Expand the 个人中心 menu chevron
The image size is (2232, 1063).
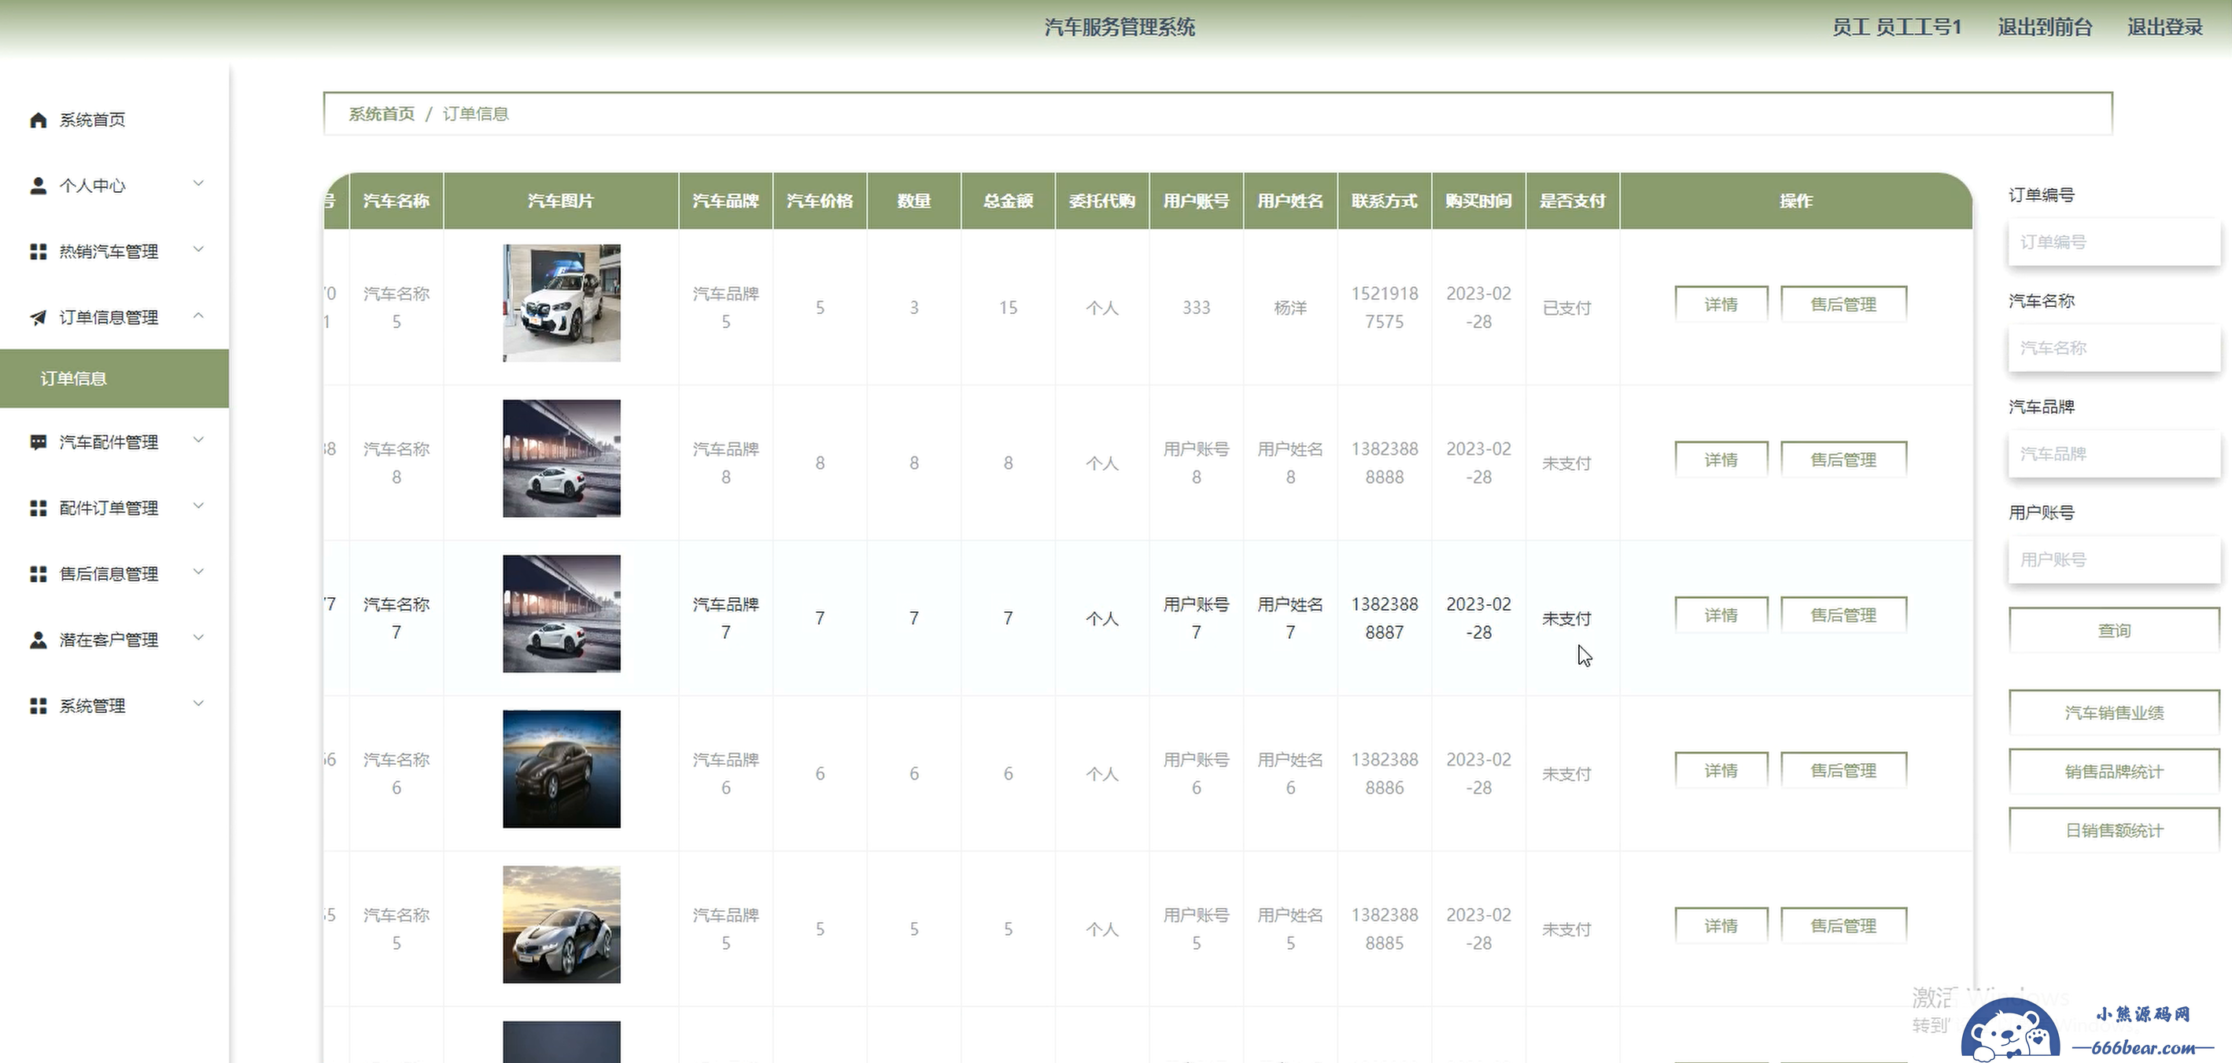pos(198,183)
